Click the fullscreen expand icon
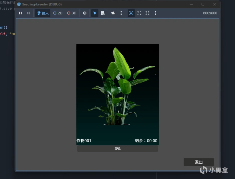 pyautogui.click(x=147, y=13)
